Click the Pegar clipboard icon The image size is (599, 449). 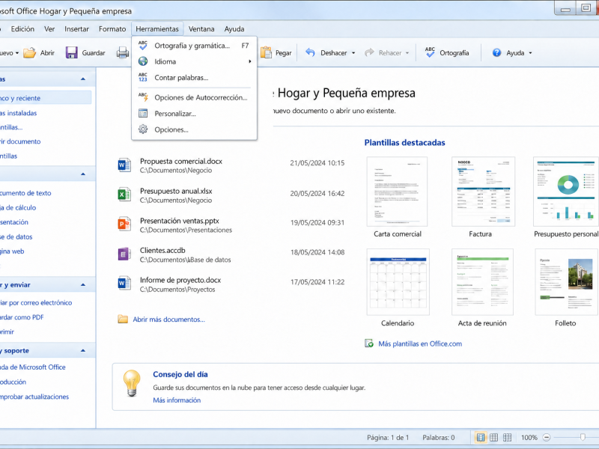pyautogui.click(x=266, y=52)
